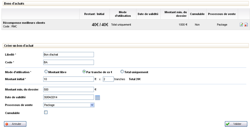The image size is (250, 129).
Task: Click the Libellé text field
Action: (x=68, y=54)
